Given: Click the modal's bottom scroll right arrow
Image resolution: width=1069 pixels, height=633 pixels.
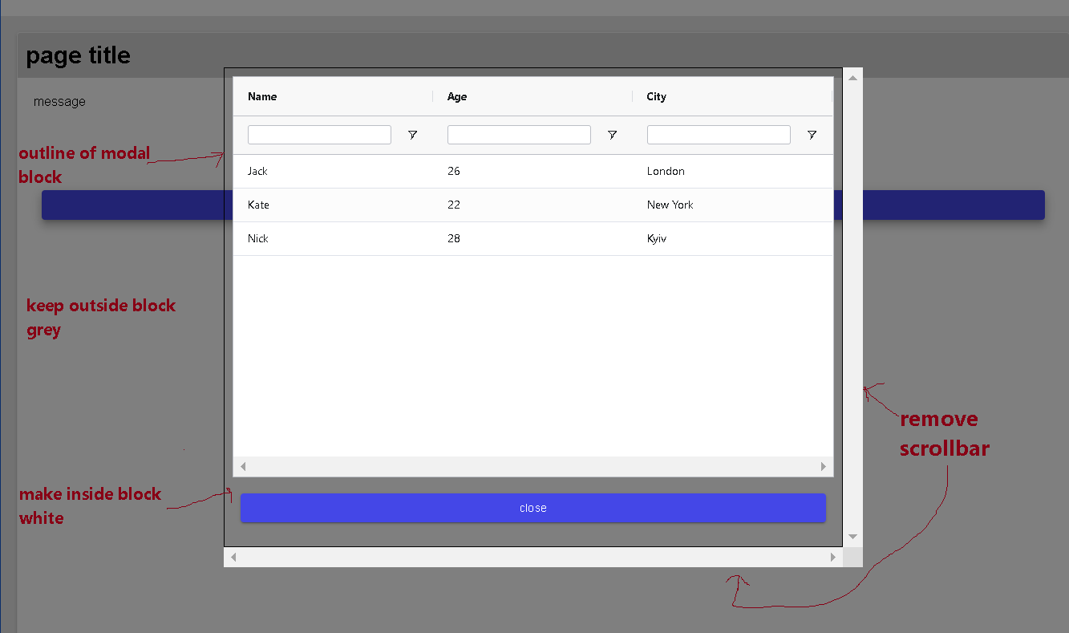Looking at the screenshot, I should (x=832, y=557).
